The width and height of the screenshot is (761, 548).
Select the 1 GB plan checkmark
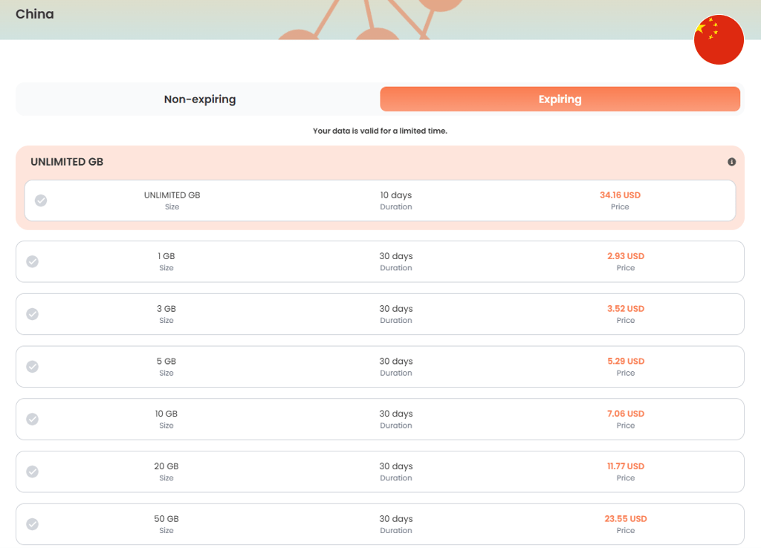33,261
